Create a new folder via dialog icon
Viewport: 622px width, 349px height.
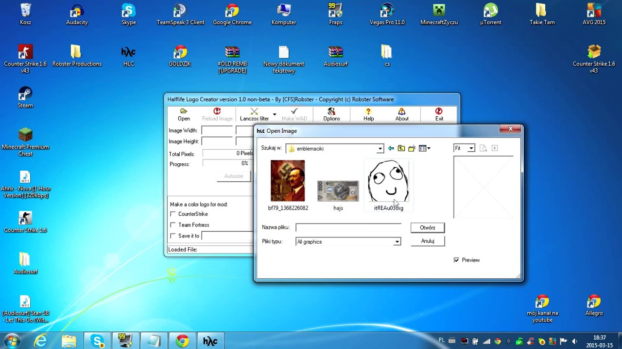tap(412, 148)
